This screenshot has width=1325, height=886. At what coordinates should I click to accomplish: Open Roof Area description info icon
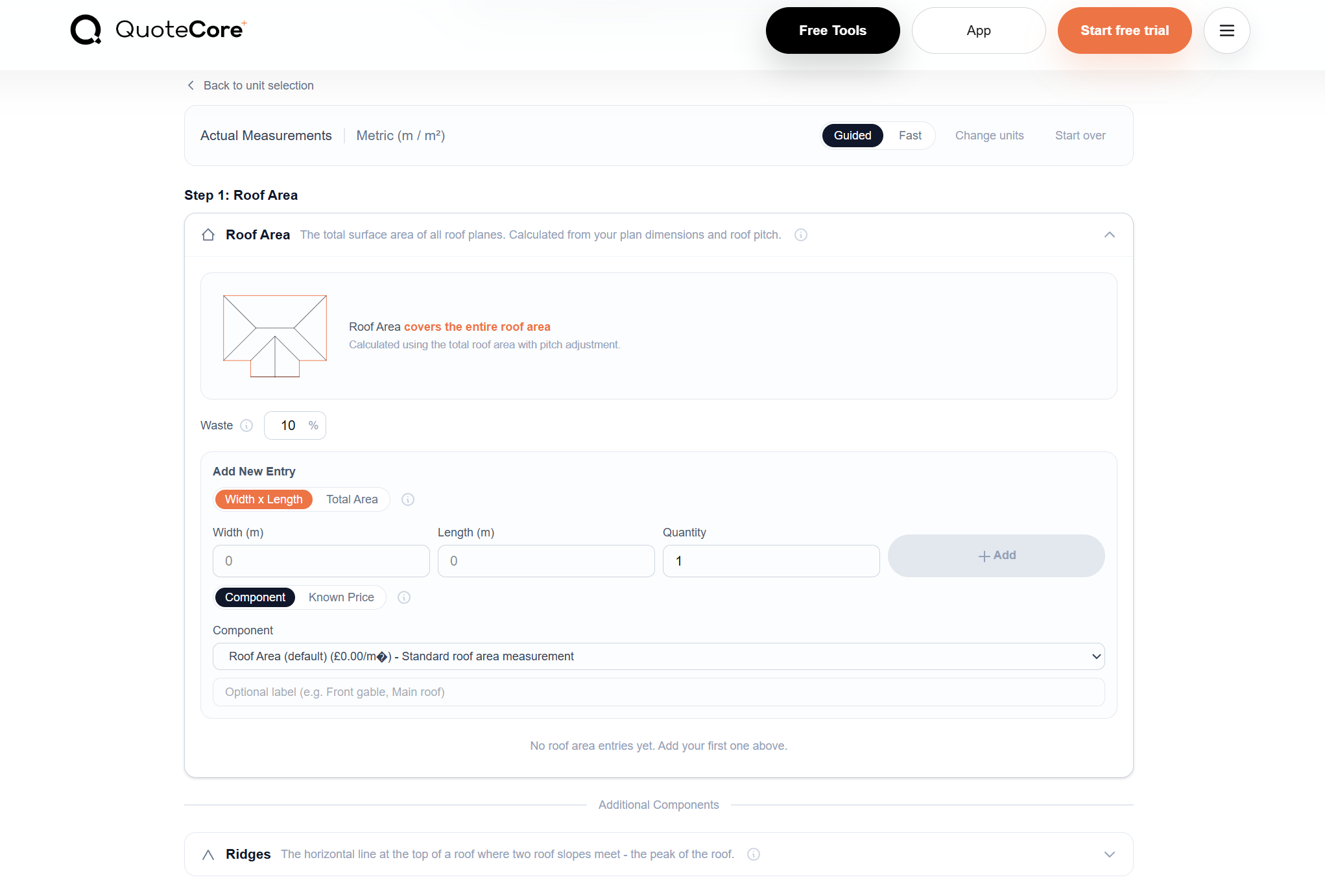(801, 235)
